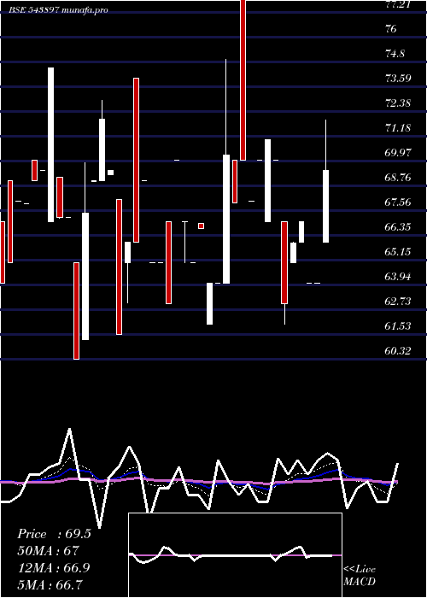Click the 69.97 price axis label
This screenshot has width=427, height=598.
(398, 153)
